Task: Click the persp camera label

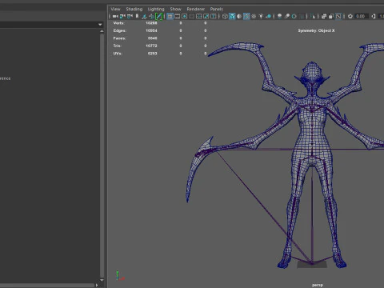Action: click(318, 285)
